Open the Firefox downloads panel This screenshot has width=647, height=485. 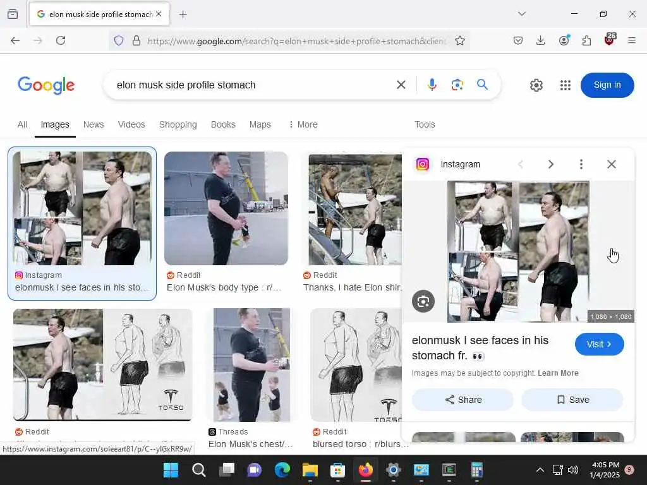pyautogui.click(x=541, y=40)
